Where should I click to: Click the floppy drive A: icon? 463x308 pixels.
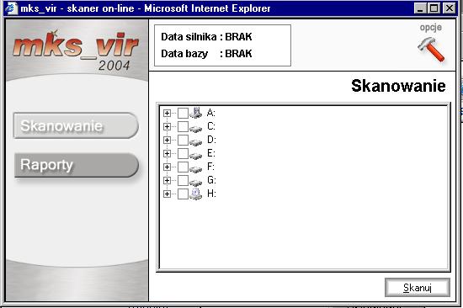click(x=195, y=113)
